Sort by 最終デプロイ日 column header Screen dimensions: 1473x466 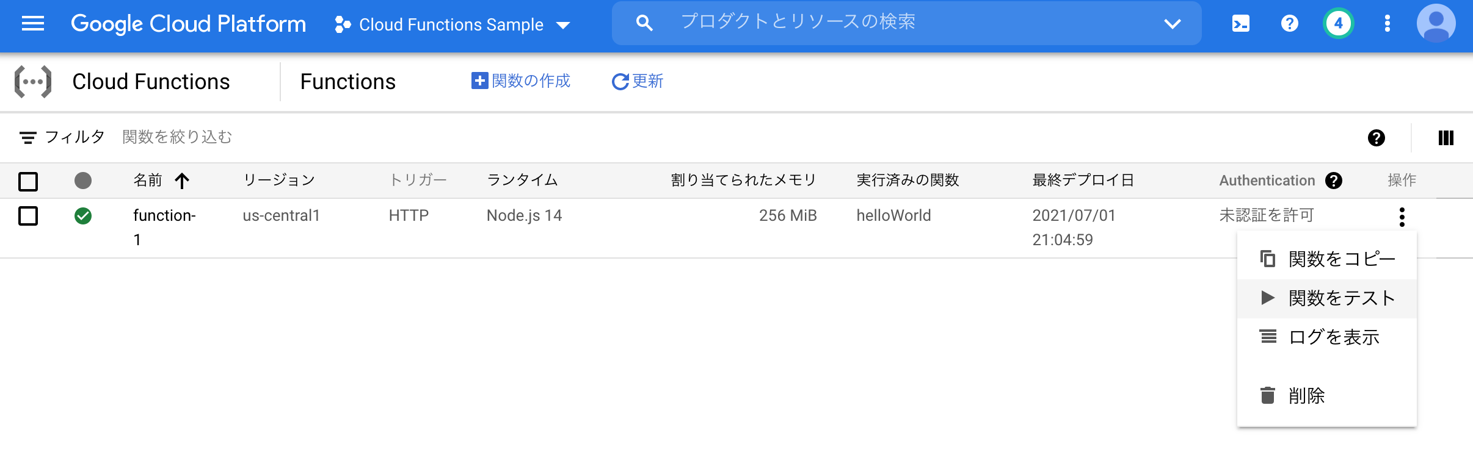tap(1083, 181)
